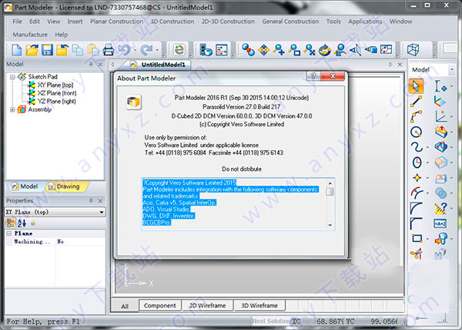Screen dimensions: 462x330
Task: Save the model with floppy icon
Action: click(47, 50)
